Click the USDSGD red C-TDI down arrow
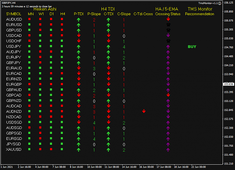 coord(109,122)
